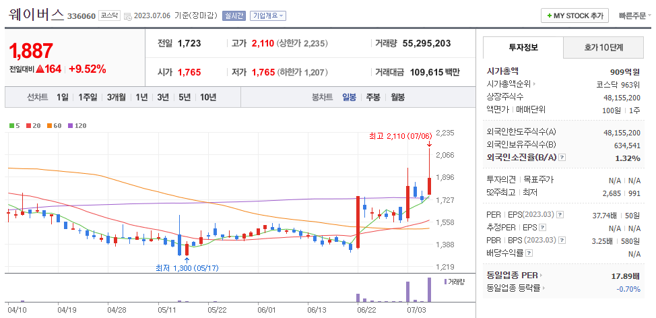656x318 pixels.
Task: Click 거래량 value 55,295,203
Action: click(426, 43)
